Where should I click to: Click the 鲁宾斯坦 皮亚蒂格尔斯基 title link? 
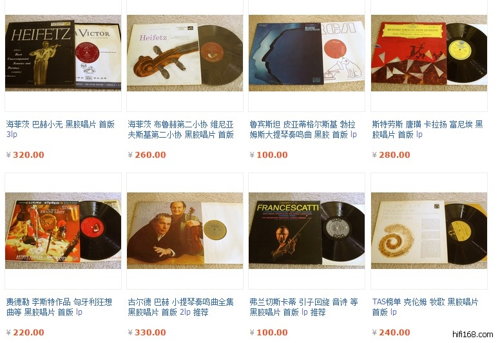pos(303,129)
